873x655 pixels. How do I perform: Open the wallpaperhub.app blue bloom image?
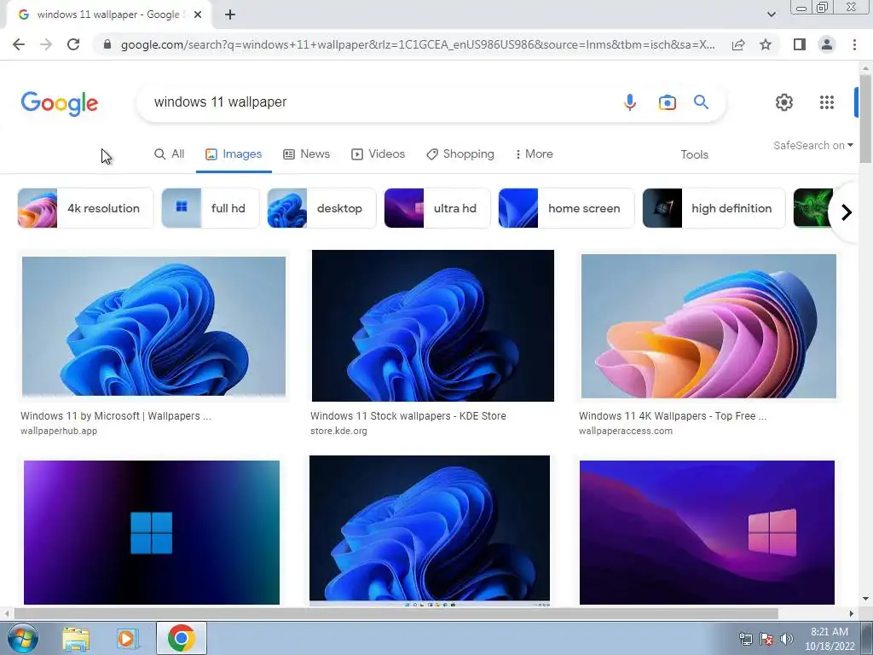click(x=153, y=326)
